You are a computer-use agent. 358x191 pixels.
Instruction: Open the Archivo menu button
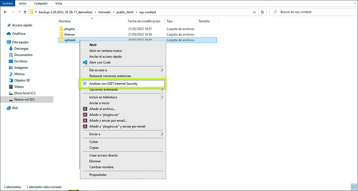tap(8, 3)
